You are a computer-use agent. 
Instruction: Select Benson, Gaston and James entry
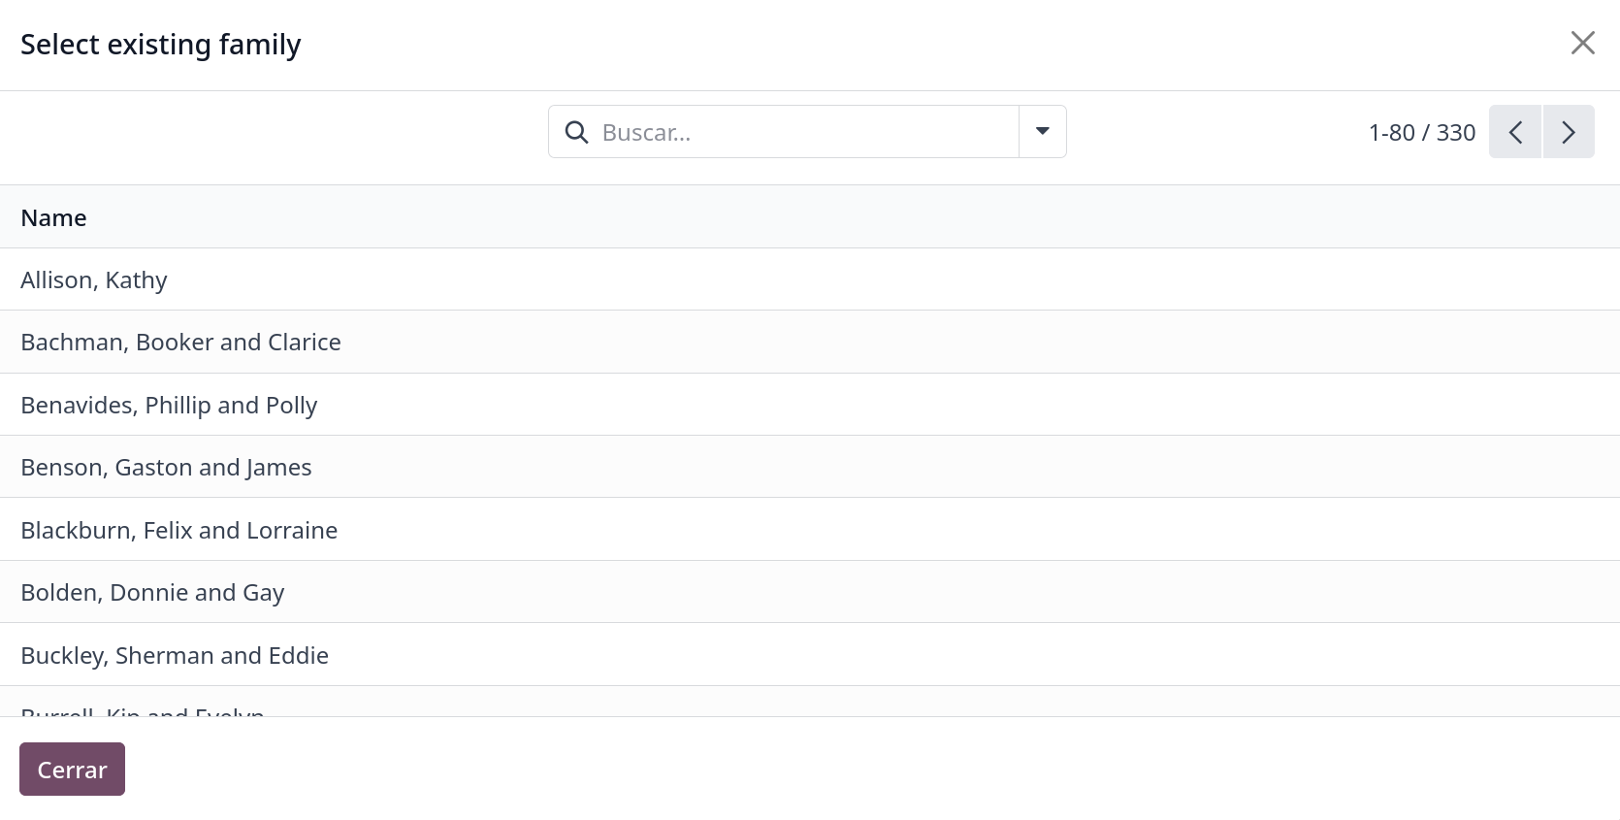click(x=166, y=468)
